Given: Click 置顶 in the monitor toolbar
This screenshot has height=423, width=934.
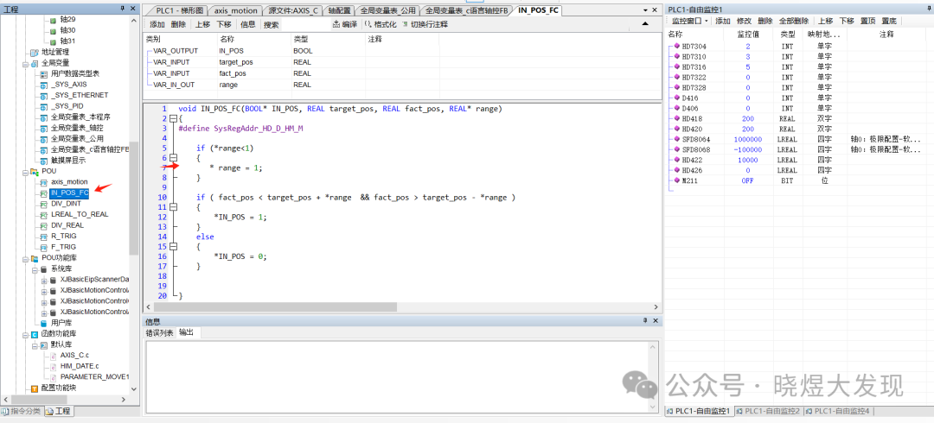Looking at the screenshot, I should click(868, 21).
